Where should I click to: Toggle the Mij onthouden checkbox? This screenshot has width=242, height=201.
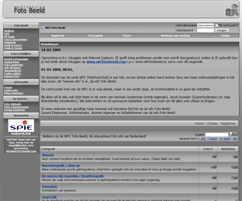pyautogui.click(x=216, y=26)
